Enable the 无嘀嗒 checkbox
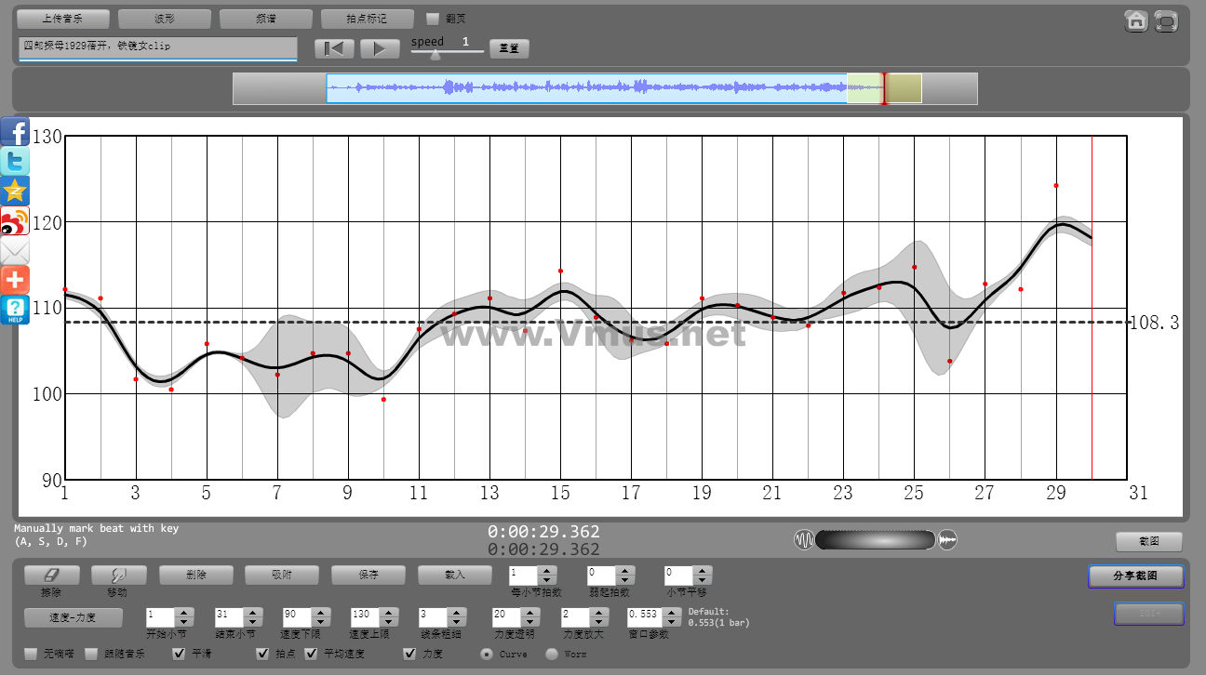The image size is (1206, 675). click(31, 654)
